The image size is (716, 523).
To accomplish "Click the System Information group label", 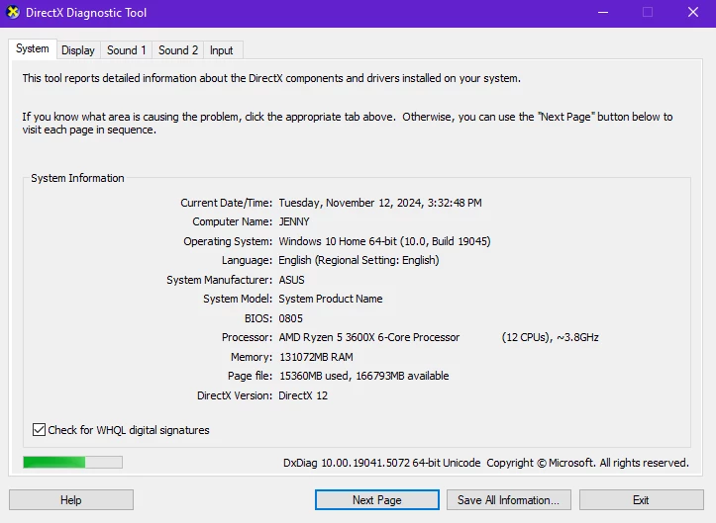I will pyautogui.click(x=77, y=178).
